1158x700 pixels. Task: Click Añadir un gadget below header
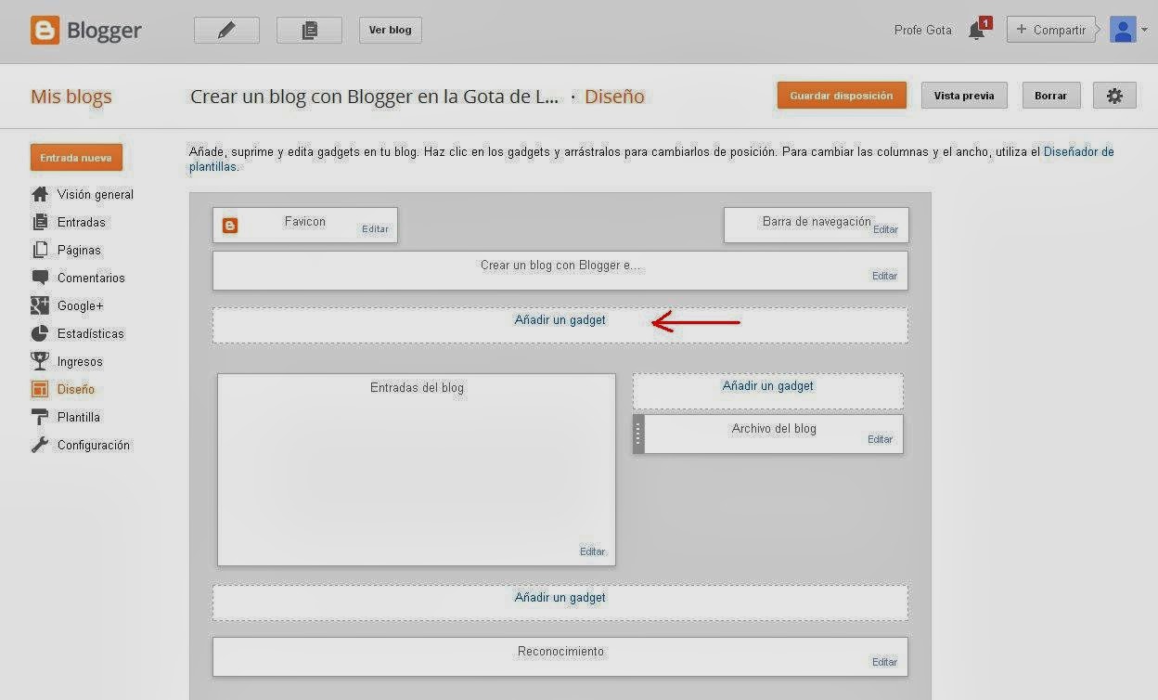[x=560, y=319]
